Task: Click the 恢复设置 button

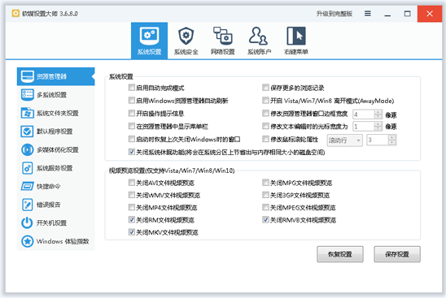Action: click(340, 254)
